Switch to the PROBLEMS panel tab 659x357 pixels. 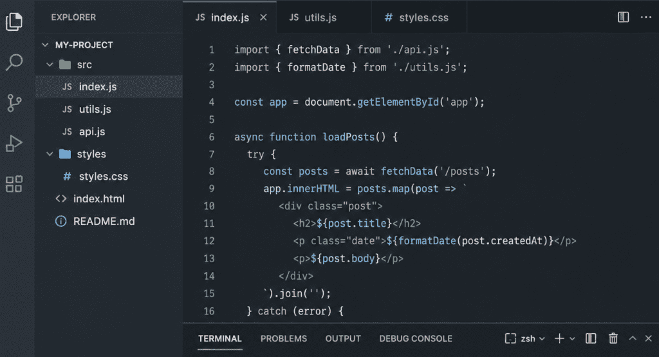(284, 338)
